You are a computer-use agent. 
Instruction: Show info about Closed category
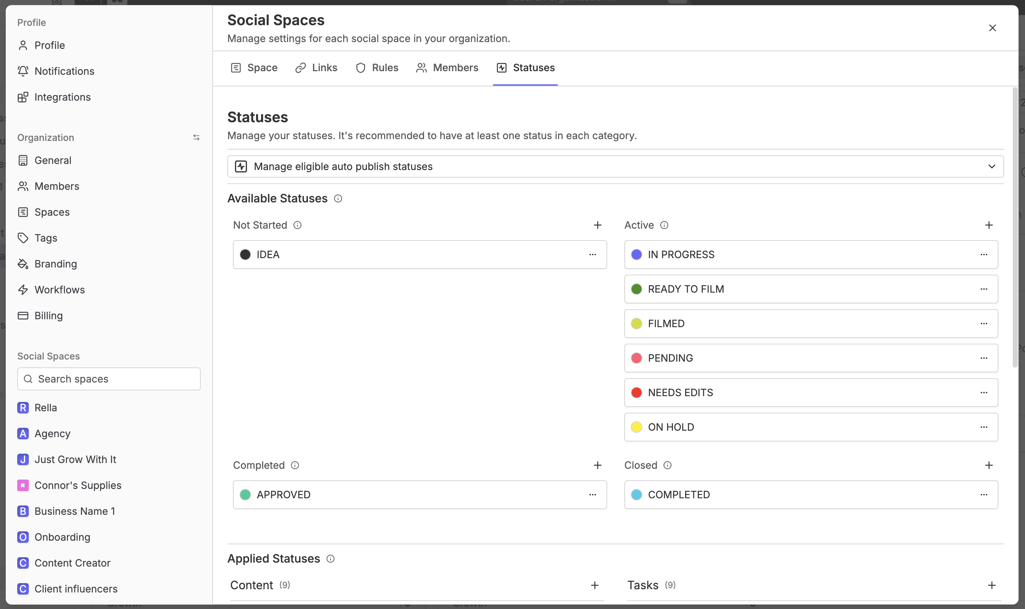pos(667,465)
